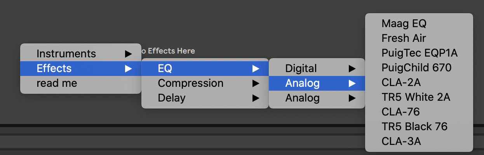
Task: Expand the Digital submenu
Action: (317, 69)
